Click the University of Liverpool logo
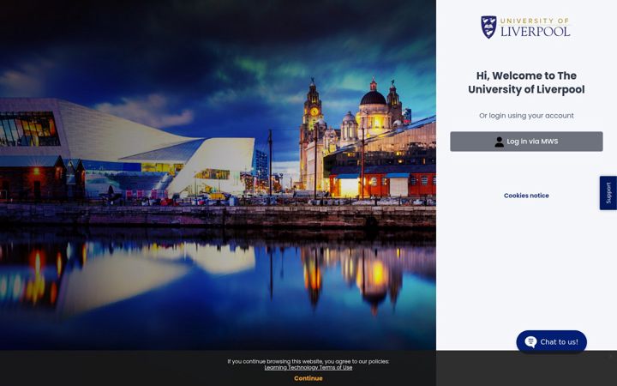This screenshot has width=617, height=386. (x=525, y=27)
